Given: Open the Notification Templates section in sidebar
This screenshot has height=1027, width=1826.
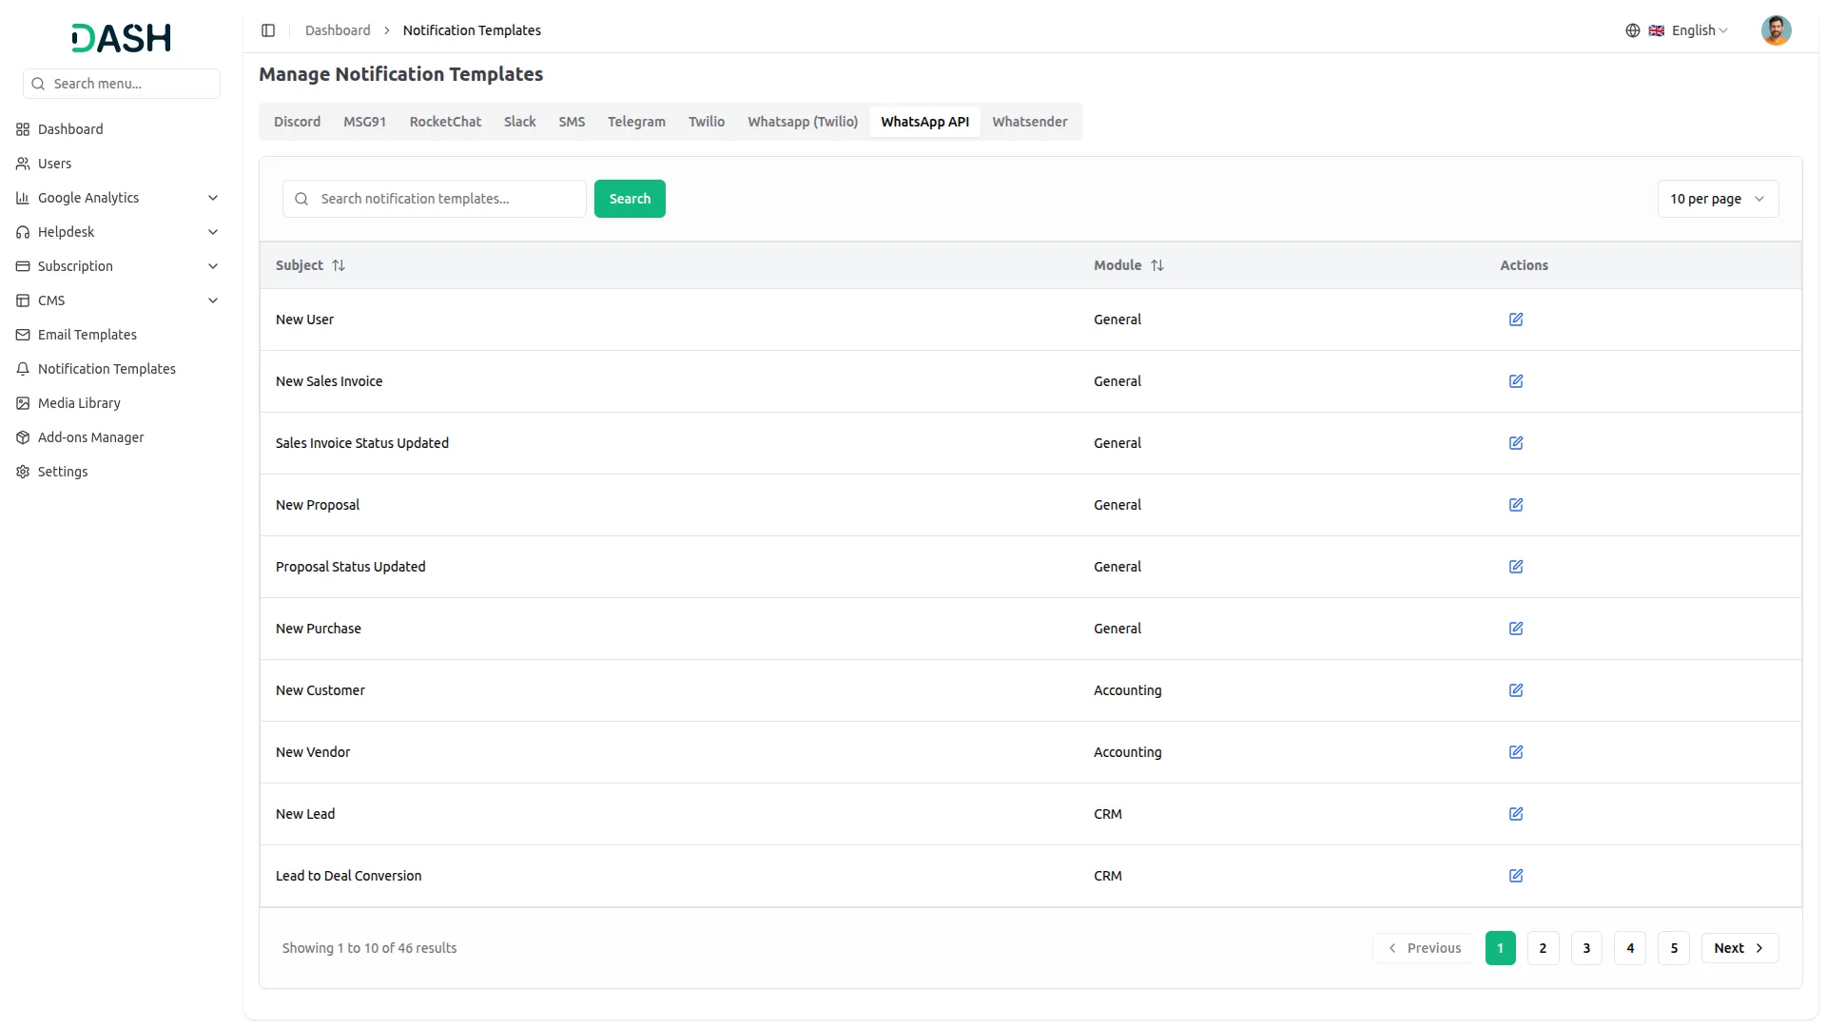Looking at the screenshot, I should point(107,369).
